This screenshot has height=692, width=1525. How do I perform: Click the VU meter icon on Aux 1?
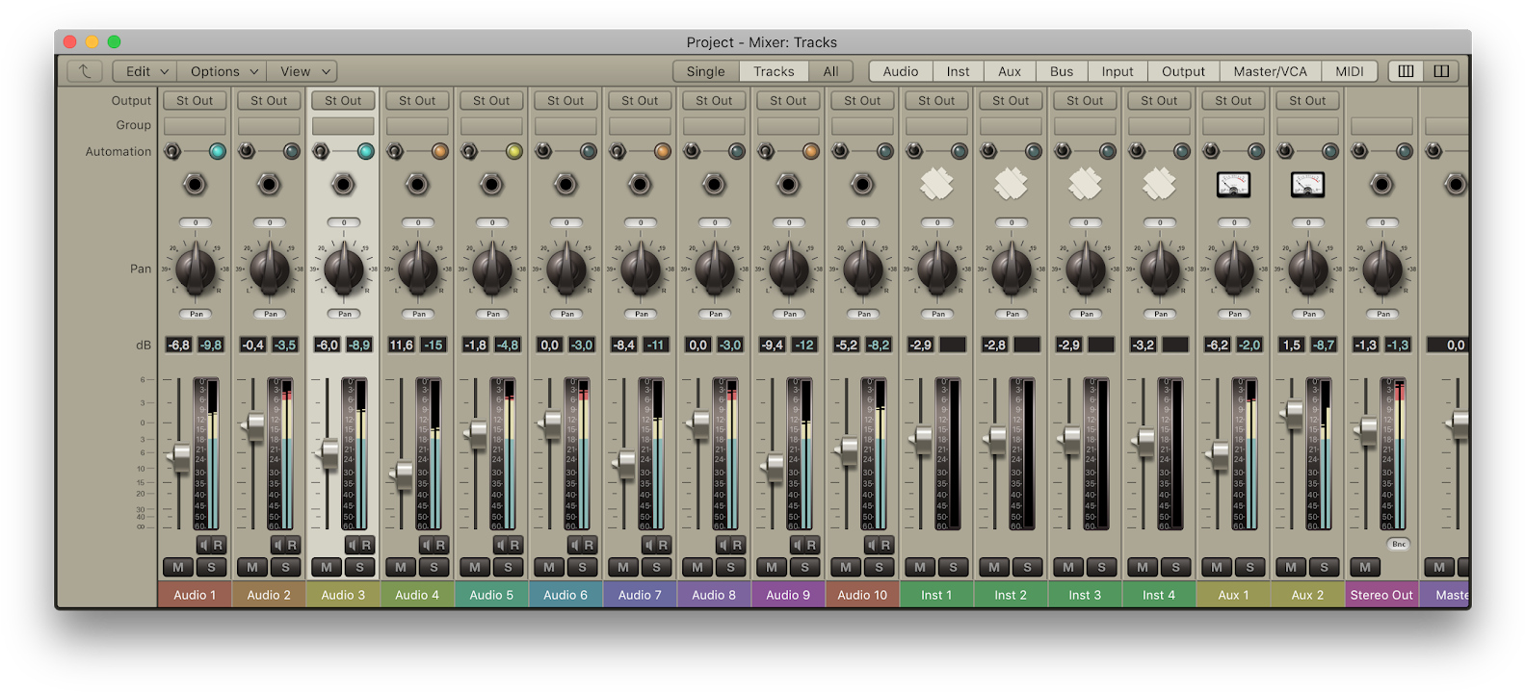[1233, 184]
